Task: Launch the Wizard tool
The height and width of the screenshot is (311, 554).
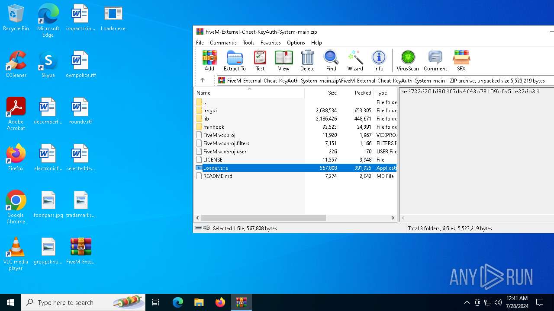Action: coord(355,60)
